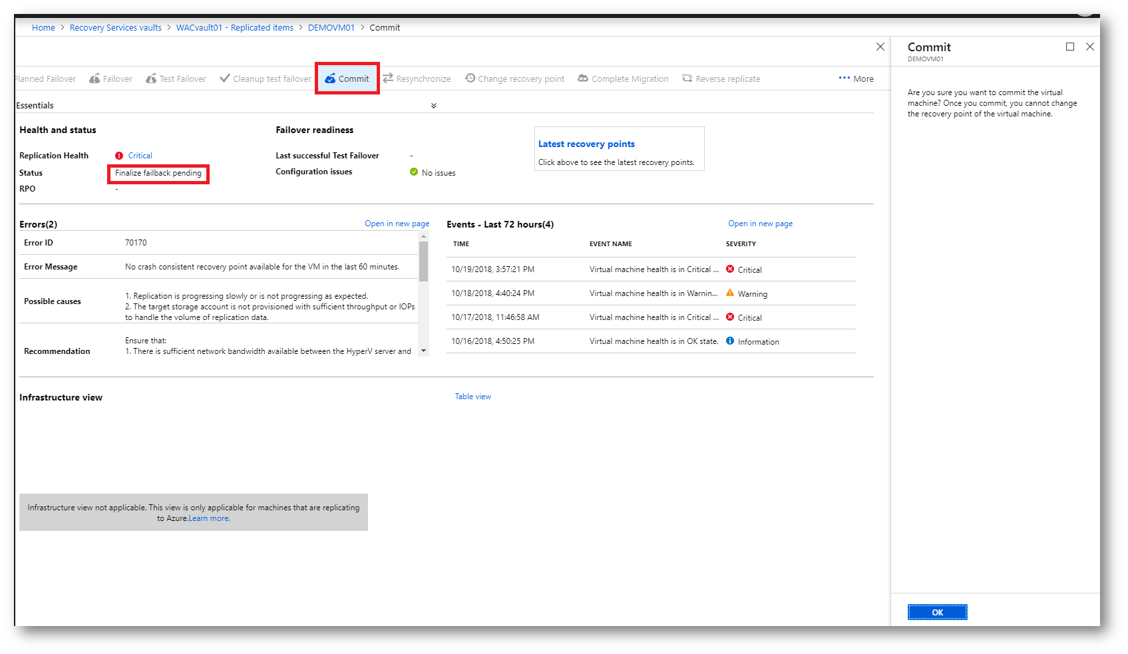The height and width of the screenshot is (654, 1128).
Task: Collapse the Essentials section chevron
Action: 434,106
